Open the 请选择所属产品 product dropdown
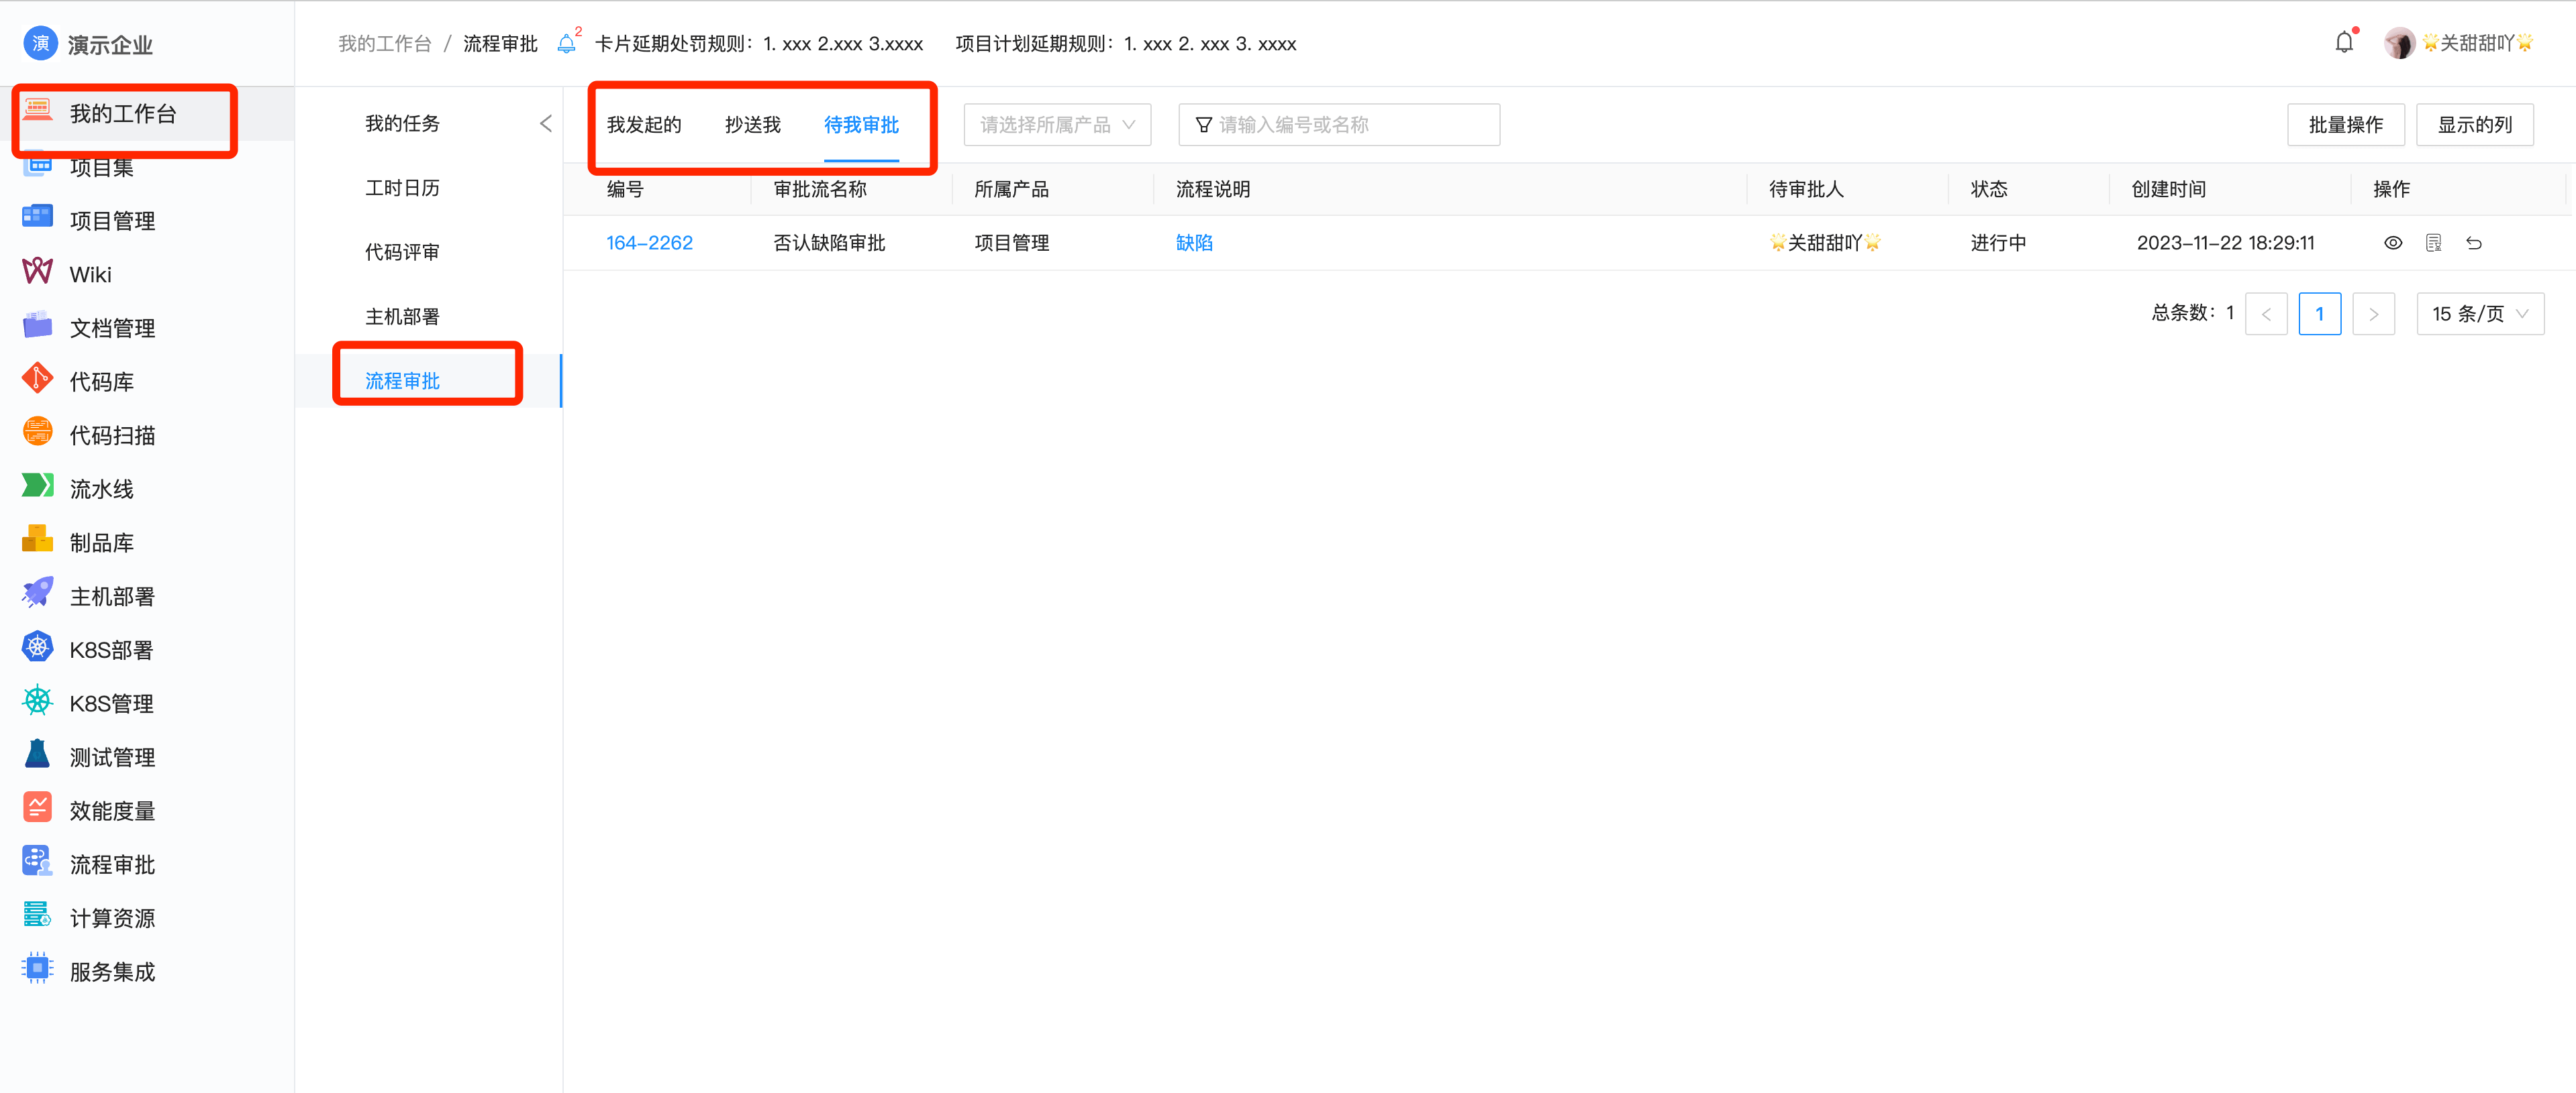 tap(1057, 124)
